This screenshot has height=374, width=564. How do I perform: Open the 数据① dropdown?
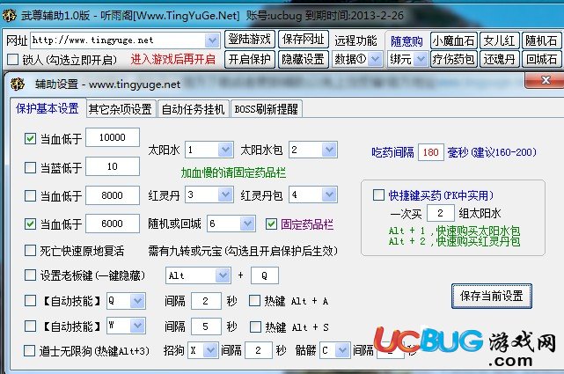tap(375, 59)
